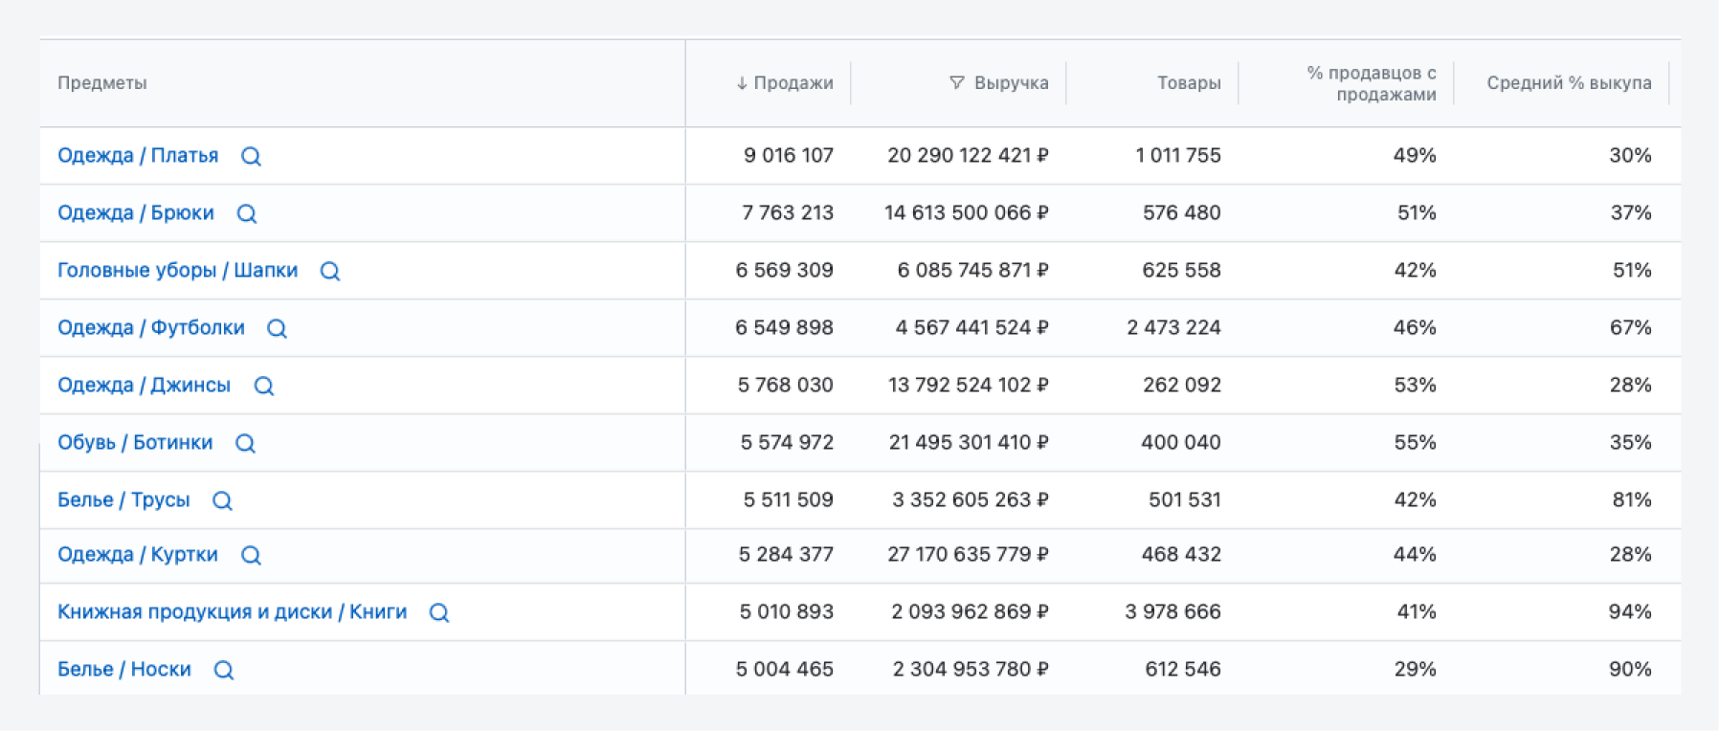Open the Одежда / Куртки link
1719x731 pixels.
point(138,554)
